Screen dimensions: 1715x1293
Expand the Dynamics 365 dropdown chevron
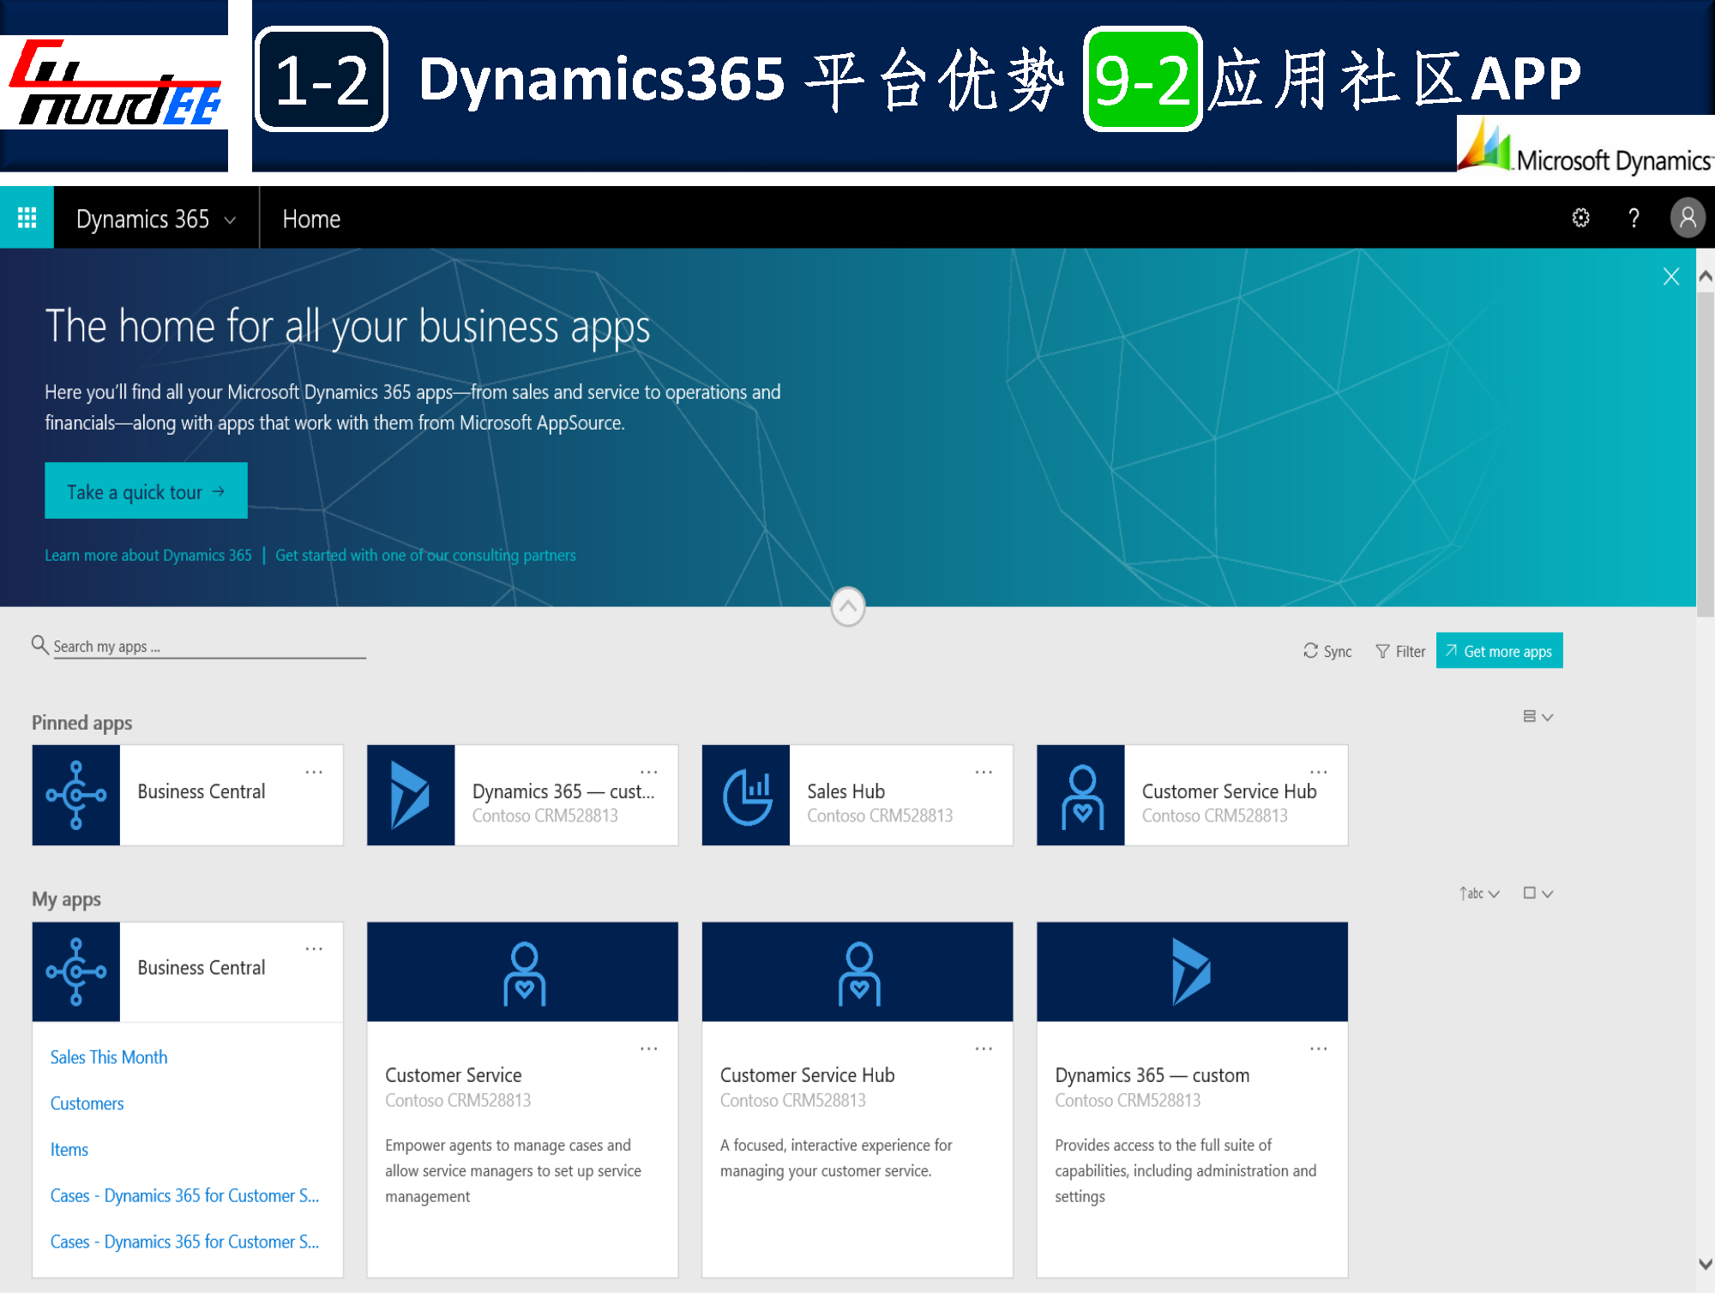coord(230,220)
